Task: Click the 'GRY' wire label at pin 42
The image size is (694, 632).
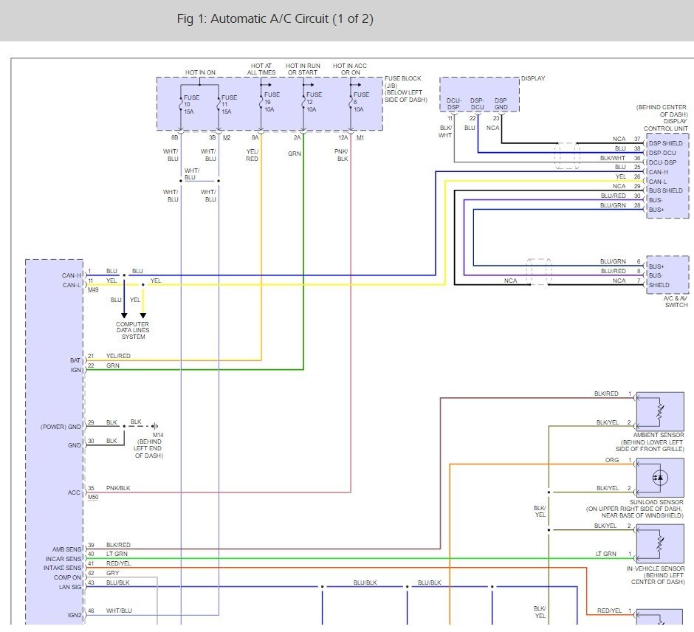Action: pos(113,573)
